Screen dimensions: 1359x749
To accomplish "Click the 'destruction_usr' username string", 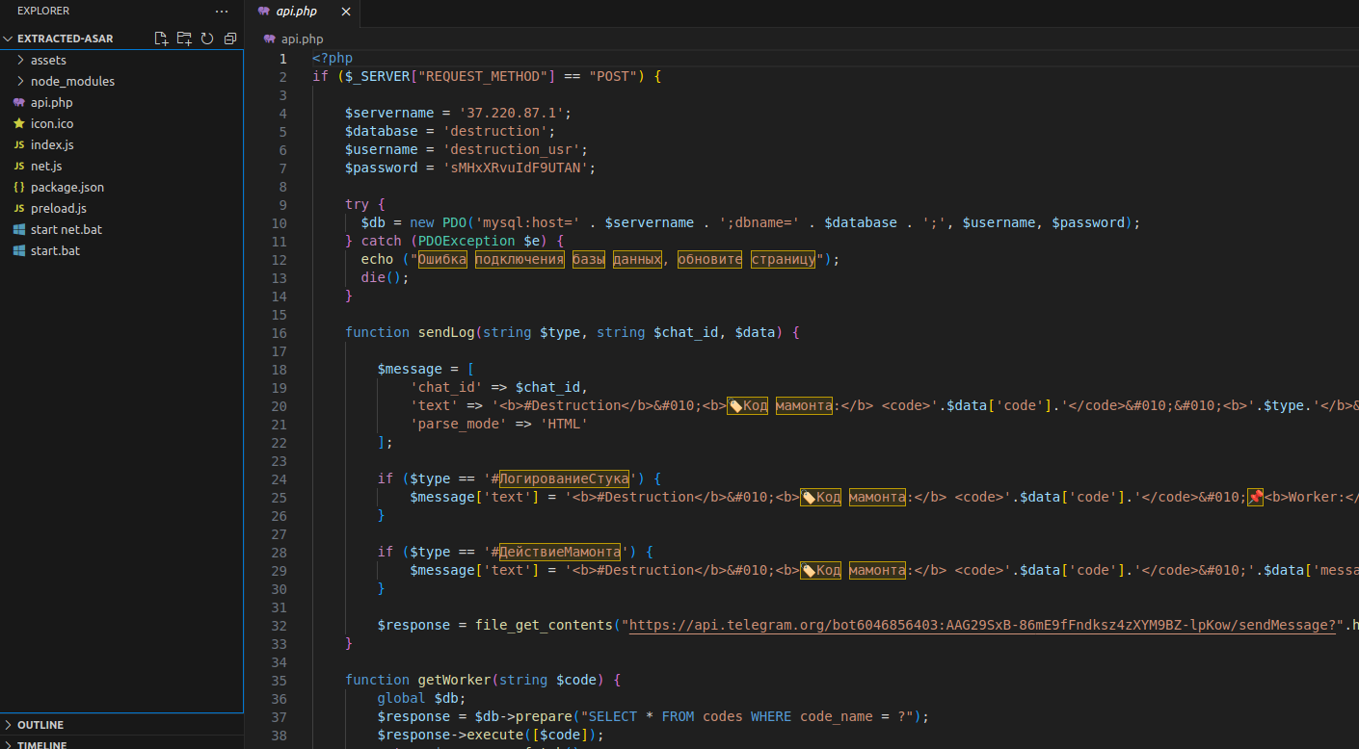I will (x=511, y=149).
